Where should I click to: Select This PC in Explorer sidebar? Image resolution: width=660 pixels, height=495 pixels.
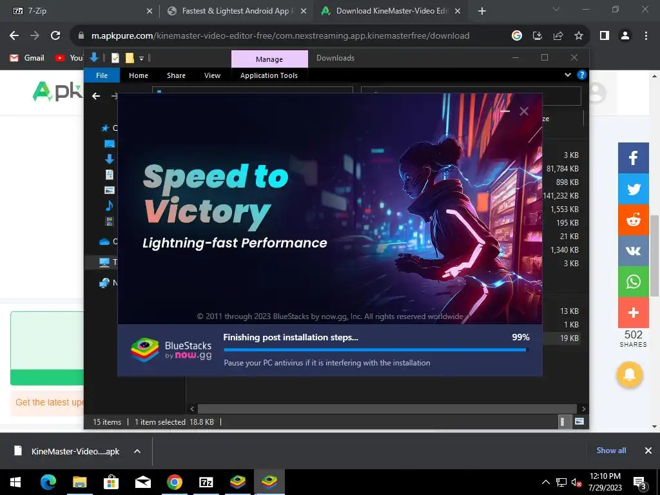(104, 262)
